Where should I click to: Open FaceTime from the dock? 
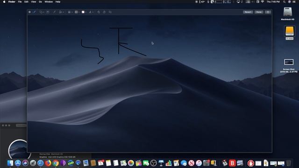coord(146,163)
